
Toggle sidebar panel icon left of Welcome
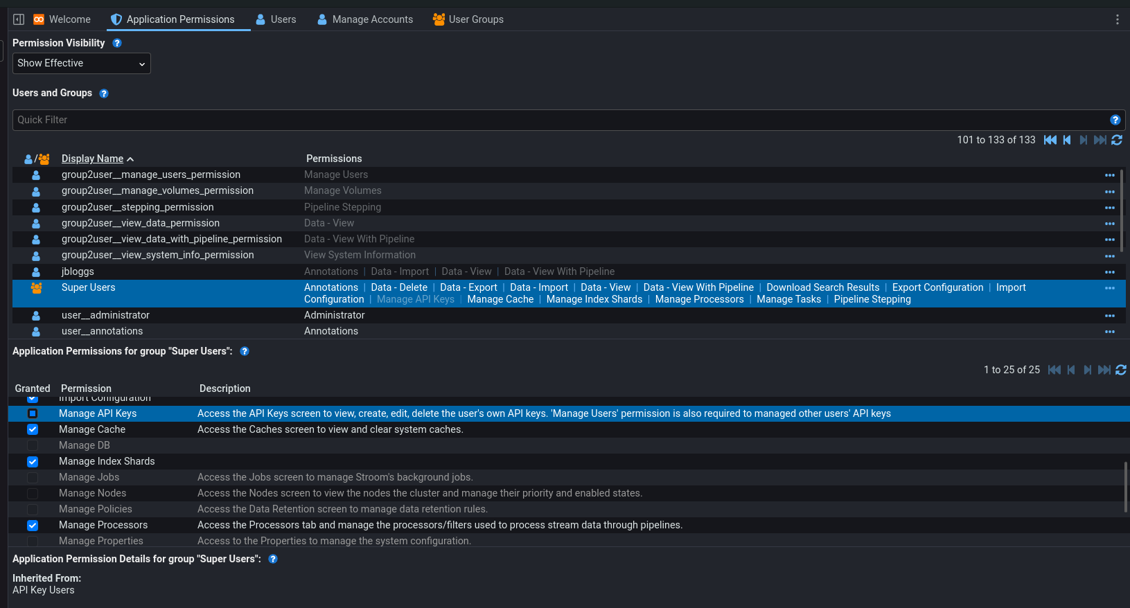pos(19,19)
